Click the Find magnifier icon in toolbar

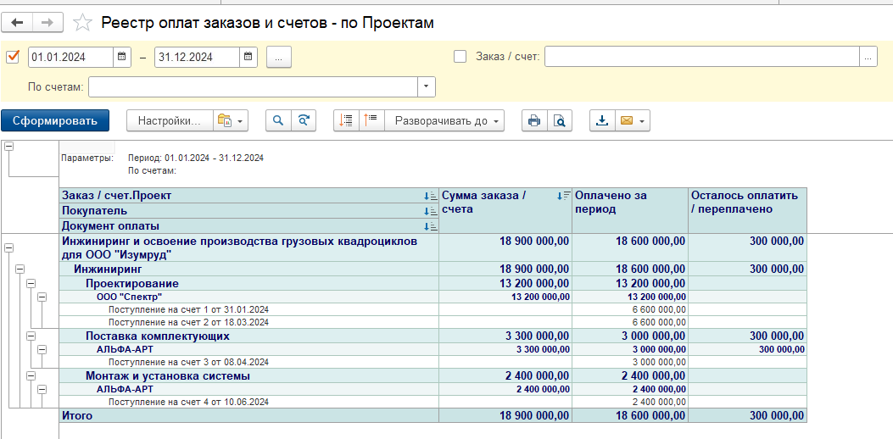tap(278, 121)
